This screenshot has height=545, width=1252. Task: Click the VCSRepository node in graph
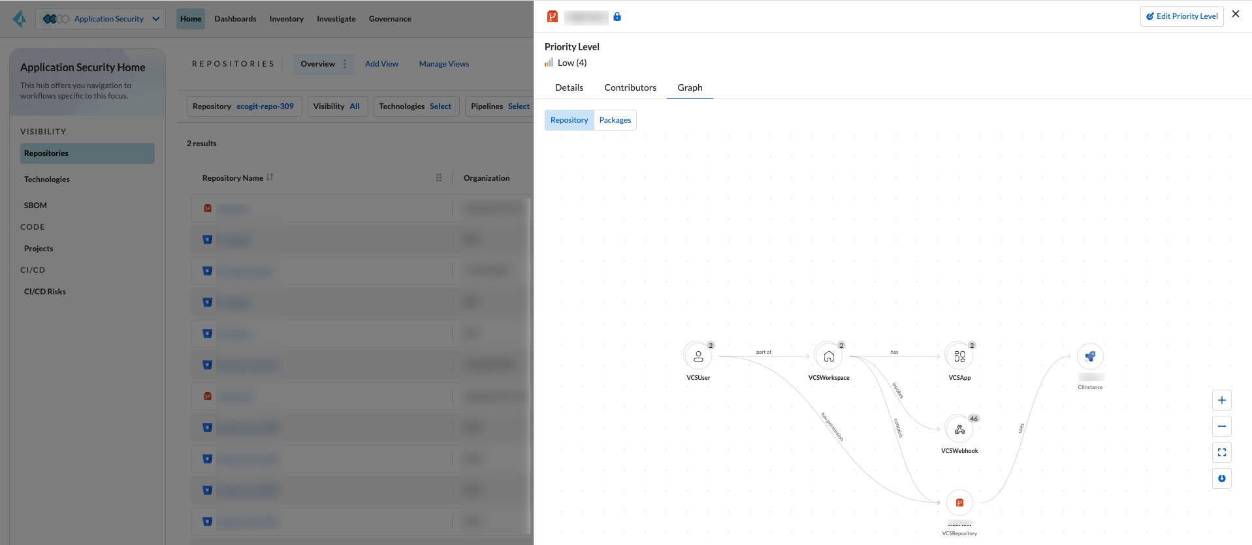[959, 503]
